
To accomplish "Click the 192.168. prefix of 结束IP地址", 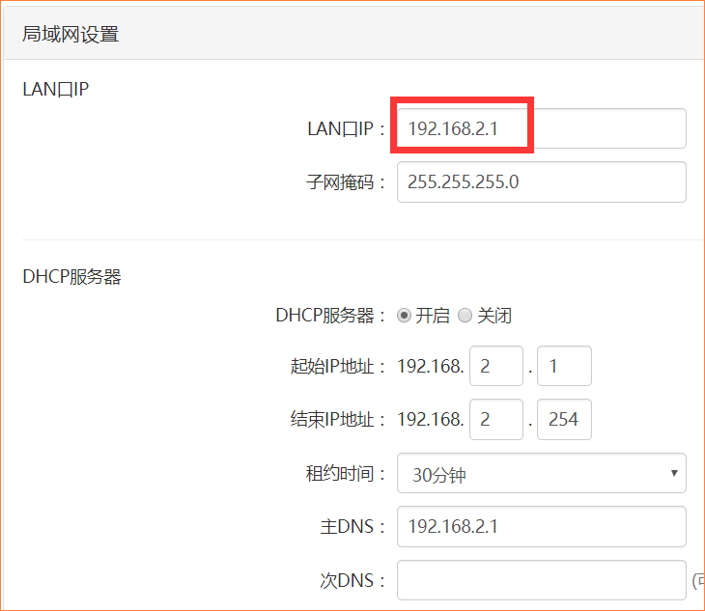I will (x=431, y=420).
